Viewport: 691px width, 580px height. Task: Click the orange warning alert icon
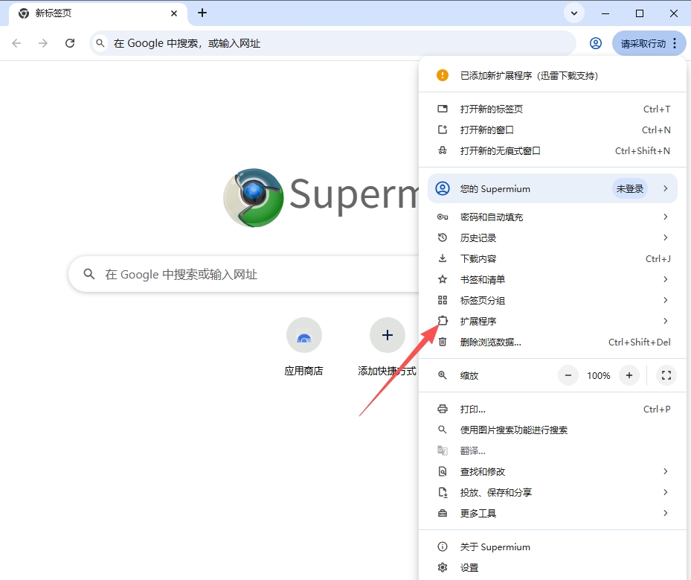coord(443,75)
